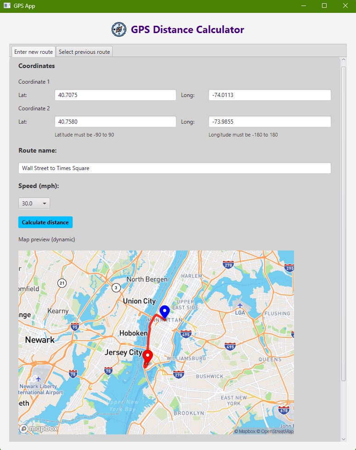The width and height of the screenshot is (356, 450).
Task: Open the © Mapbox attribution link
Action: tap(244, 431)
